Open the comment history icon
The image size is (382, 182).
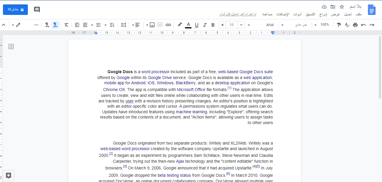point(37,9)
